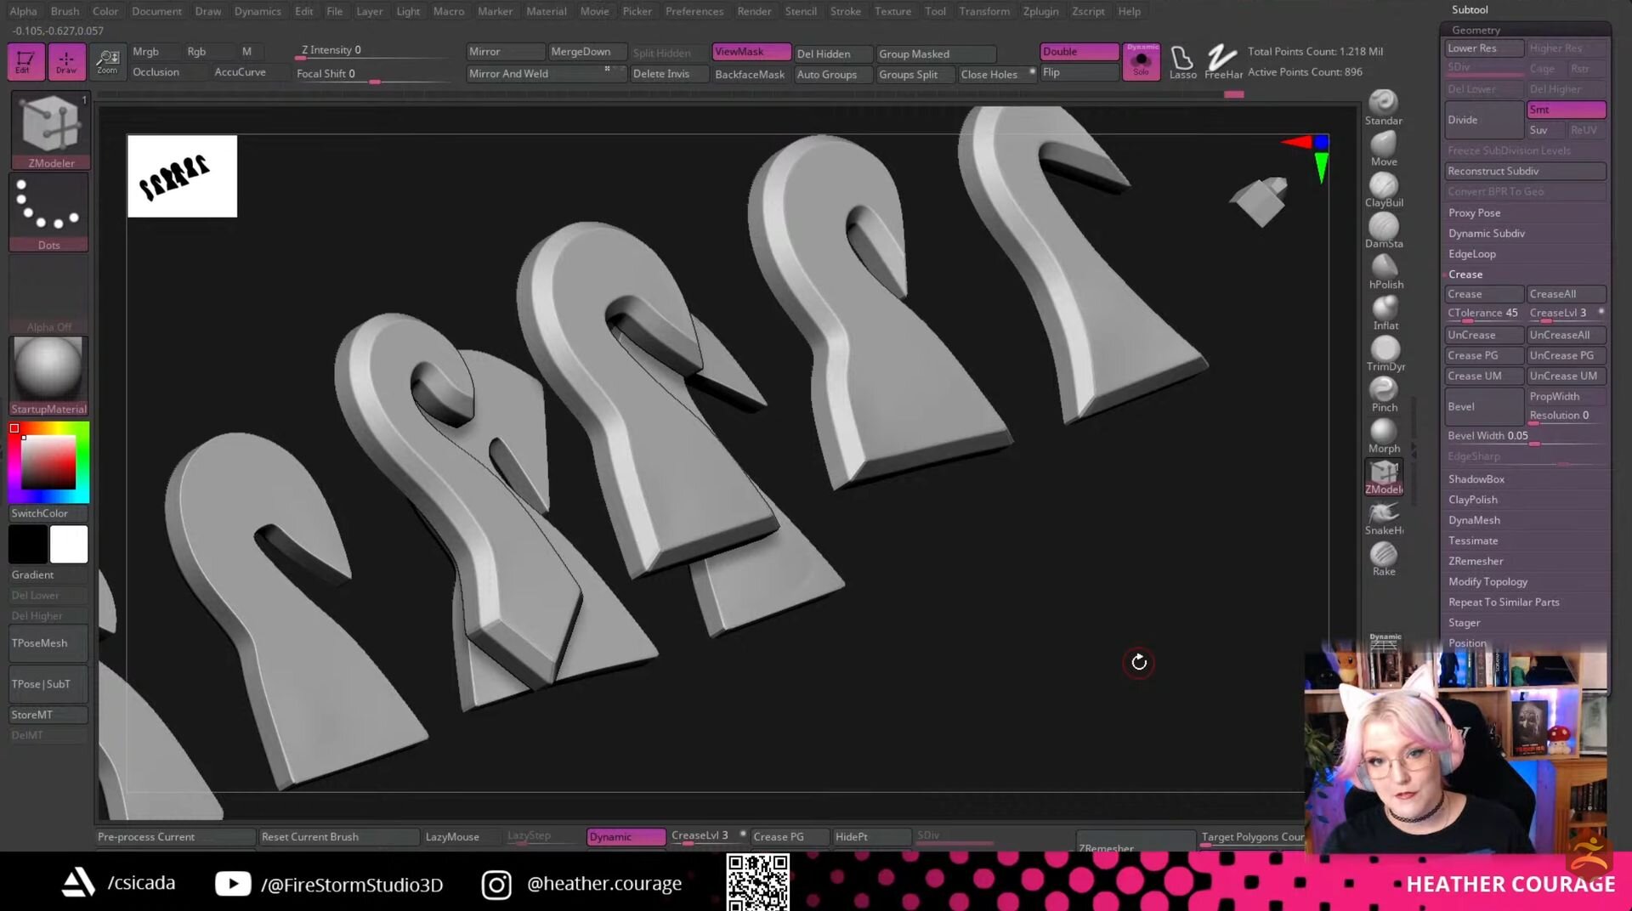The height and width of the screenshot is (911, 1632).
Task: Open the Tool menu
Action: coord(935,11)
